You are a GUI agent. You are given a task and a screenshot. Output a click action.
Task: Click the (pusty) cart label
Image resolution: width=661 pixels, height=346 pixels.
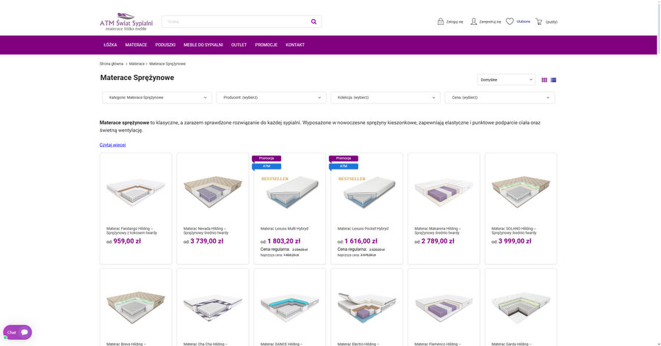point(552,22)
